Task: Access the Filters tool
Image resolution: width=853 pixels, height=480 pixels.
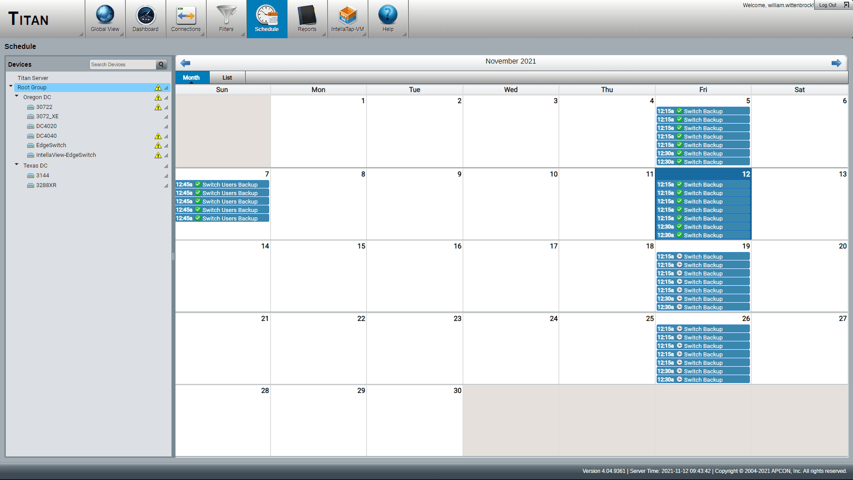Action: coord(226,17)
